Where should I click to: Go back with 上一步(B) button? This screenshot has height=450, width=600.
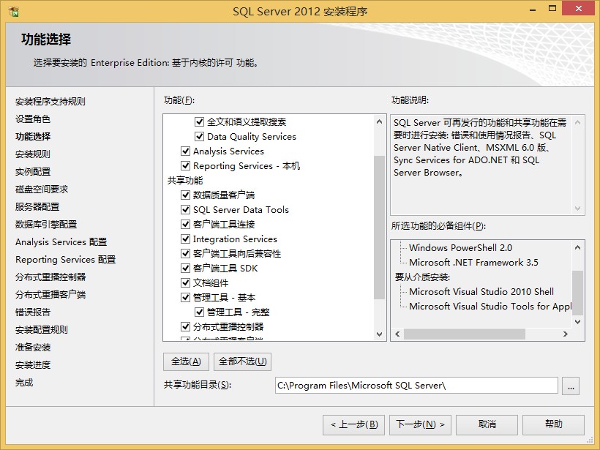tap(353, 424)
